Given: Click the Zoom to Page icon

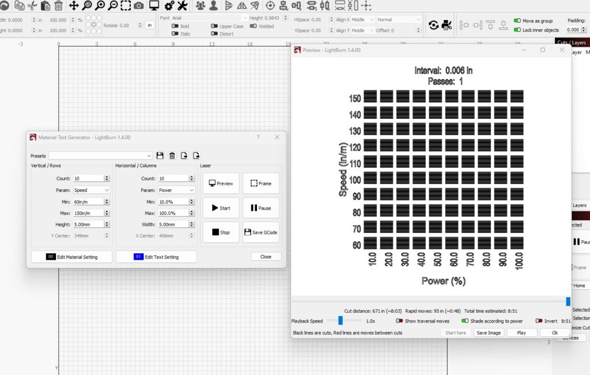Looking at the screenshot, I should [x=87, y=5].
